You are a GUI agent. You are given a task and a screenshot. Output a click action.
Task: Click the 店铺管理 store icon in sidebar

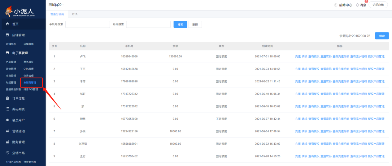[7, 35]
